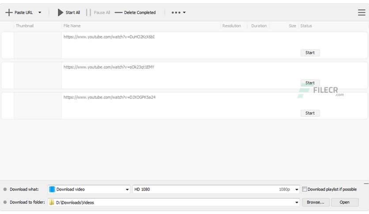
Task: Click the Browse... button
Action: click(316, 202)
